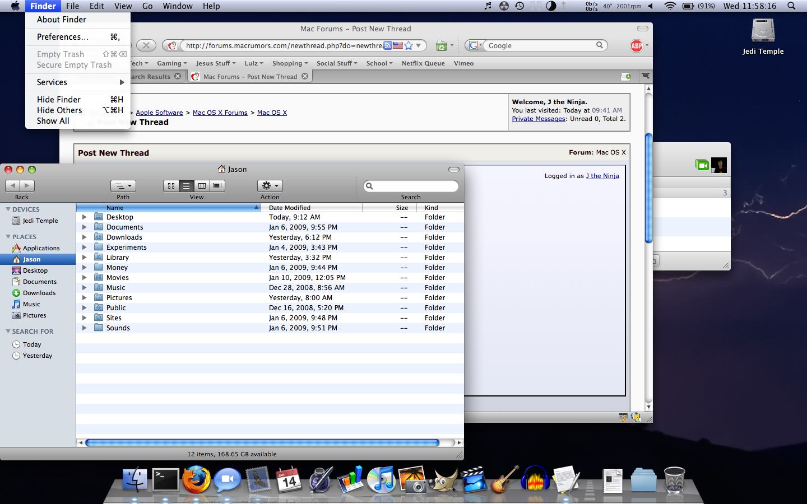
Task: Open TextEdit from the Dock
Action: pyautogui.click(x=566, y=480)
